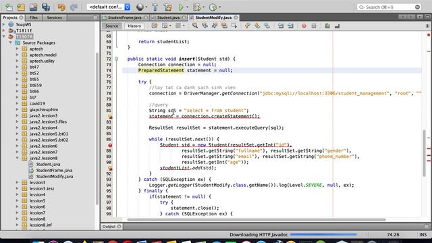Image resolution: width=432 pixels, height=243 pixels.
Task: Click the Uncomment code icon
Action: pos(337,26)
